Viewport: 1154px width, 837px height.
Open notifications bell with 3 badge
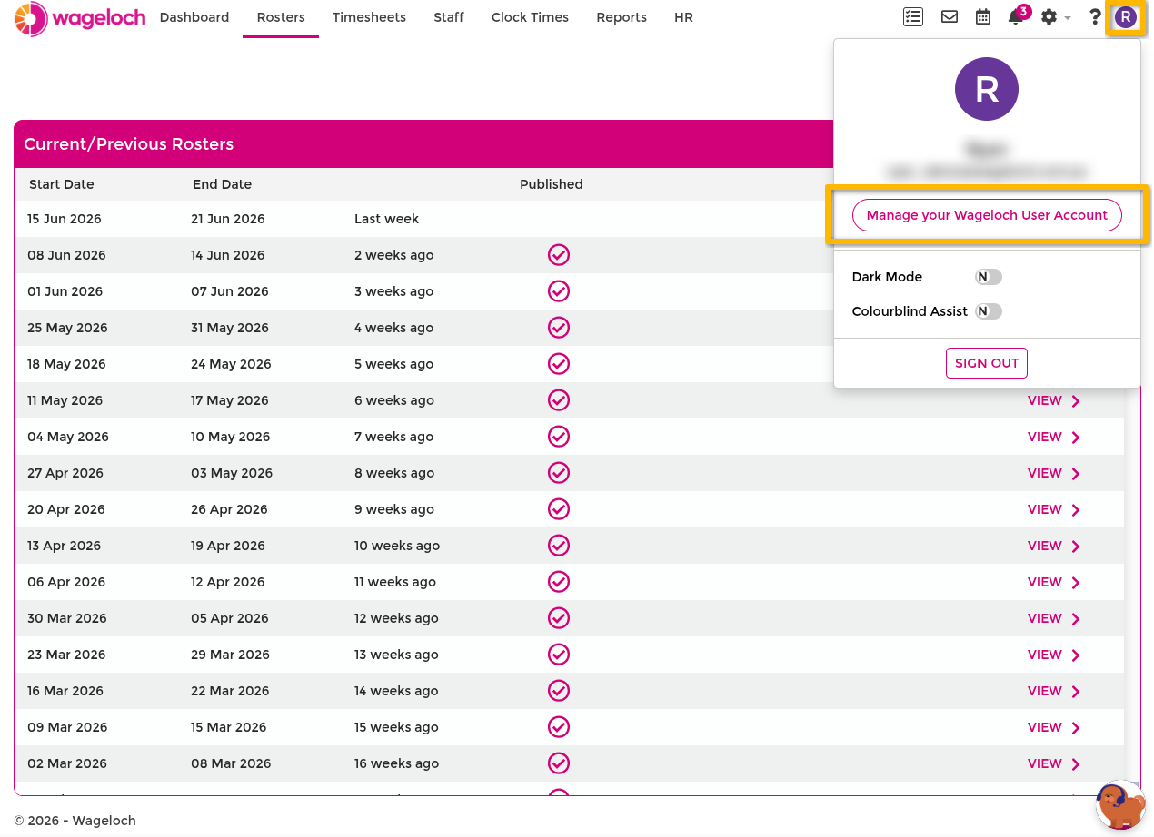(1018, 15)
